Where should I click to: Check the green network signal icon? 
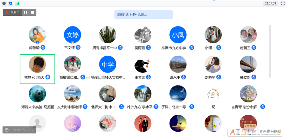point(17,3)
